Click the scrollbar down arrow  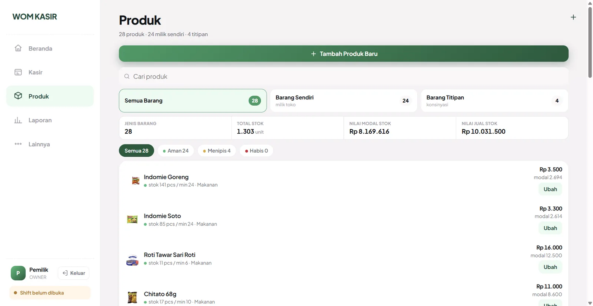(590, 303)
